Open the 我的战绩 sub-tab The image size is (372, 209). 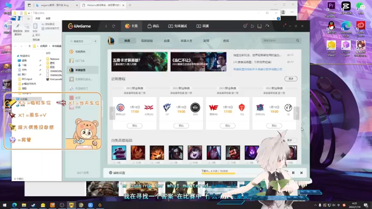pyautogui.click(x=147, y=41)
